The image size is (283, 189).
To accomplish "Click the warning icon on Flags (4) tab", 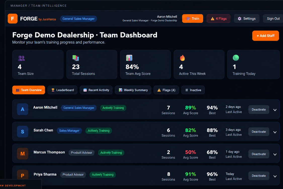I will [x=159, y=90].
